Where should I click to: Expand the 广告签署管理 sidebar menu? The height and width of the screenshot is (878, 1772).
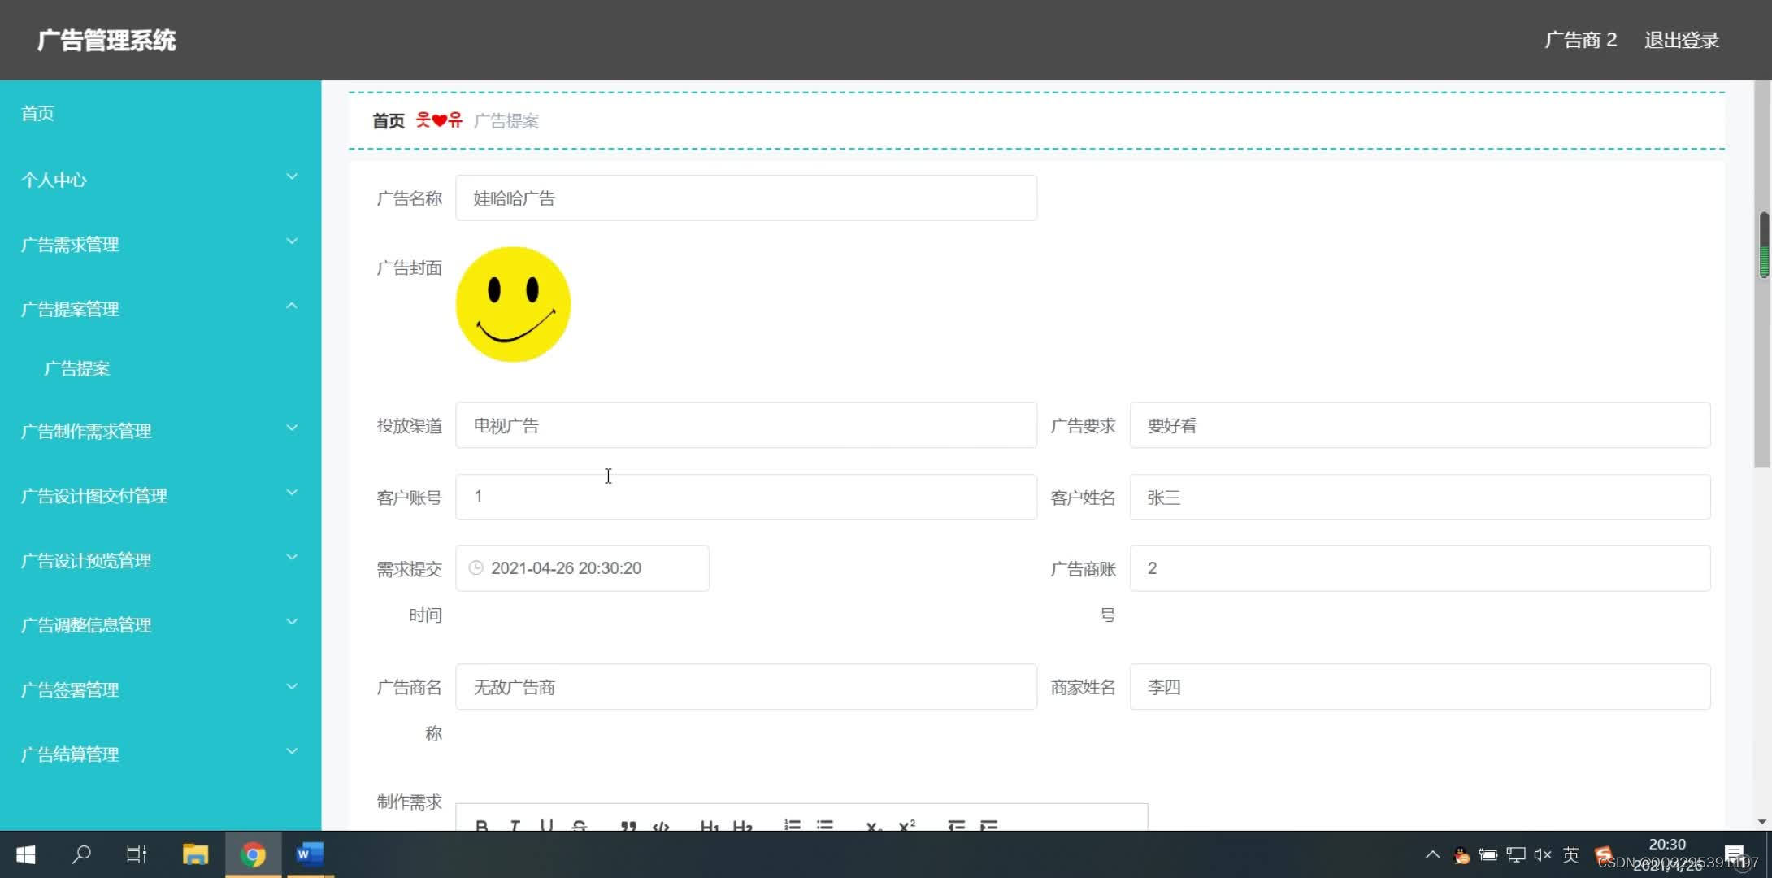point(159,689)
